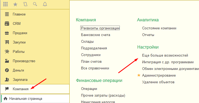Viewport: 199px width, 103px height.
Task: Open Еще больше возможностей settings link
Action: coord(165,56)
